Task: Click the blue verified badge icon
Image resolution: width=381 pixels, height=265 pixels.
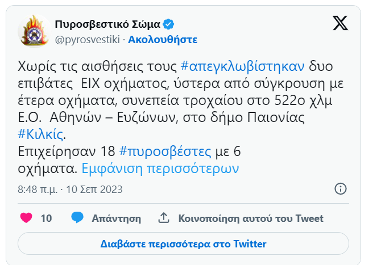Action: click(x=168, y=24)
